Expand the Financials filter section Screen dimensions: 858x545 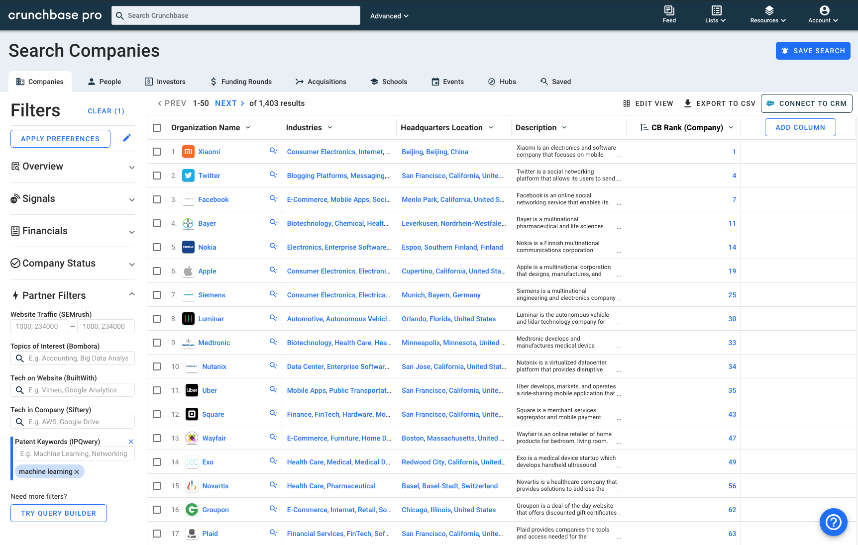coord(73,231)
